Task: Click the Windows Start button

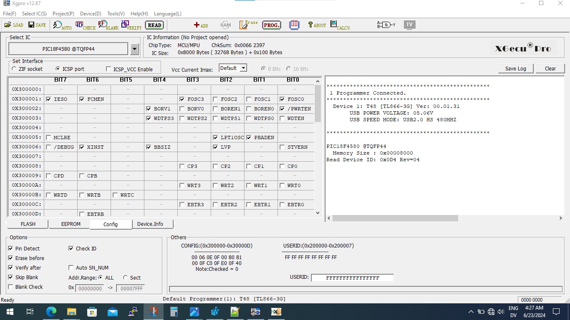Action: click(x=10, y=312)
